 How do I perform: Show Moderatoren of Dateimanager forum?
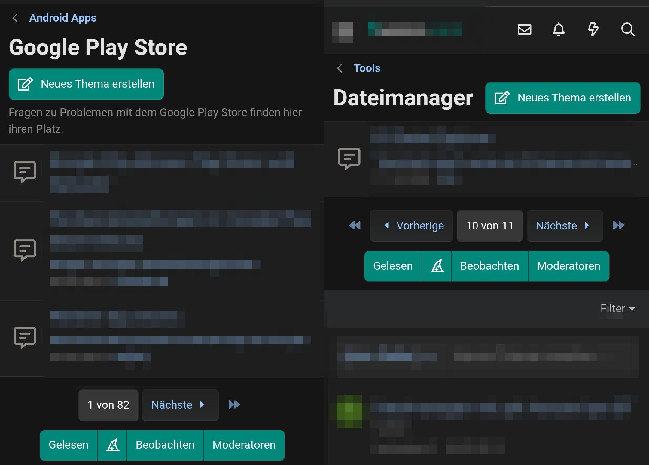(x=569, y=266)
